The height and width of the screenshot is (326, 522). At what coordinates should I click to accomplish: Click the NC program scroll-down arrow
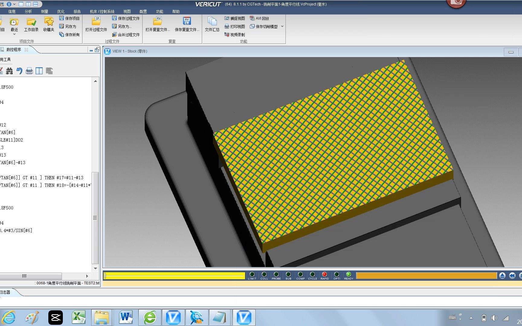(x=95, y=268)
